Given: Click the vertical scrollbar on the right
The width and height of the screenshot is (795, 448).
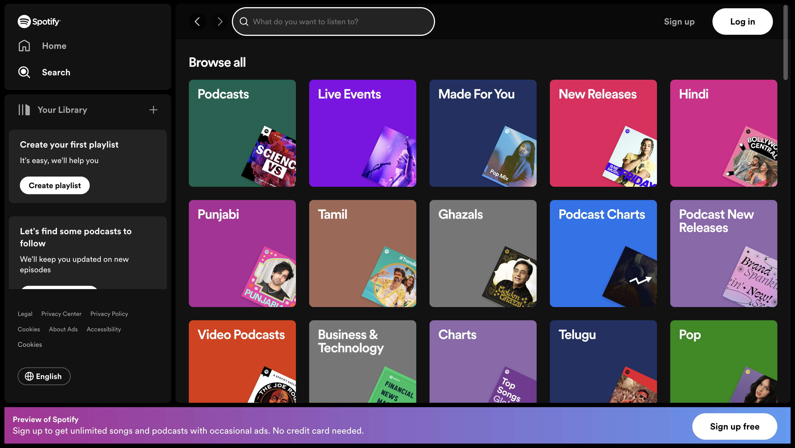Looking at the screenshot, I should click(785, 43).
